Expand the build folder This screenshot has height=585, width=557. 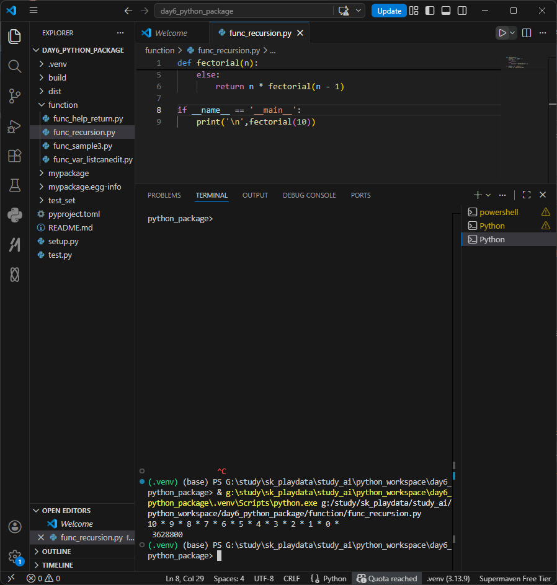click(x=82, y=77)
